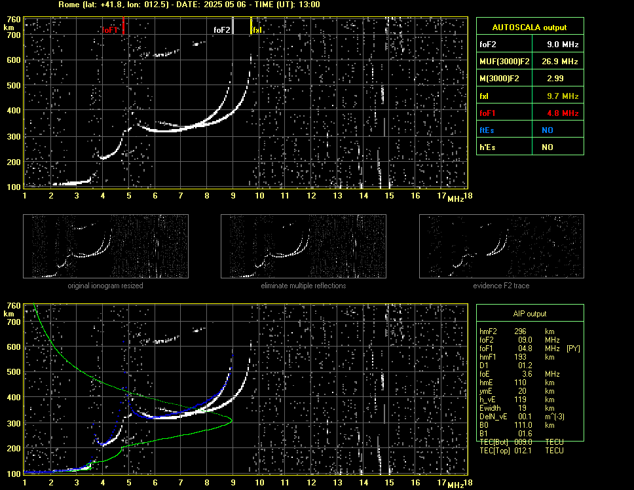Viewport: 634px width, 490px height.
Task: Click the Rome station title header text
Action: click(189, 5)
